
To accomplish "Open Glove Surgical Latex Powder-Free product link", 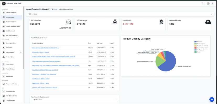I will (x=46, y=48).
